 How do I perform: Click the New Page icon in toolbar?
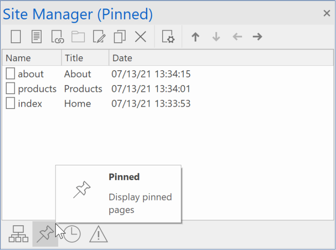tap(16, 37)
